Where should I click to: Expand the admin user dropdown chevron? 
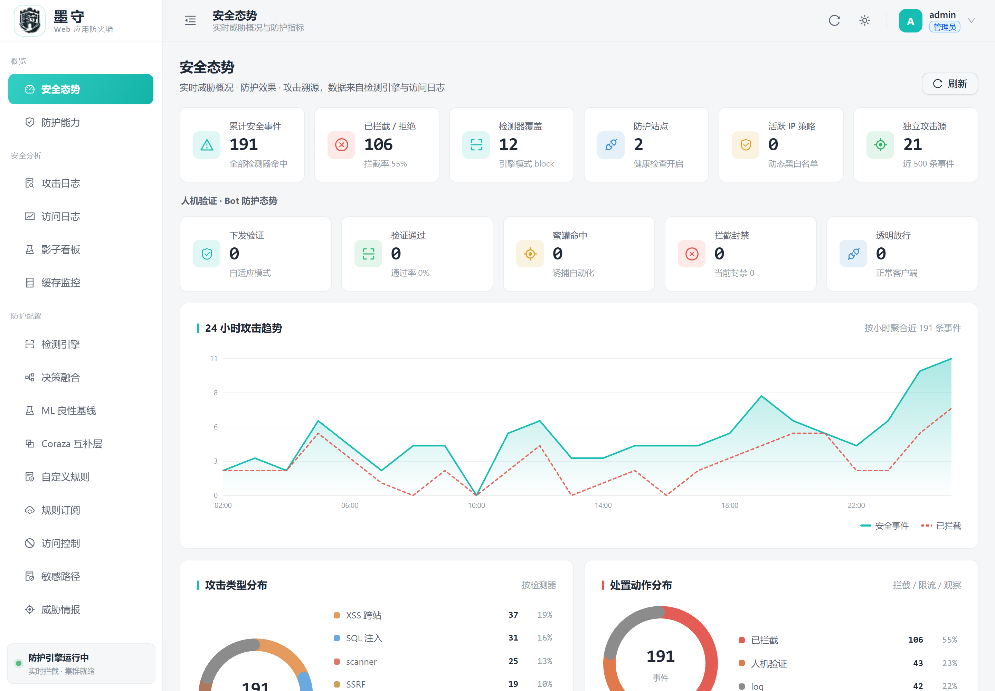(x=971, y=20)
